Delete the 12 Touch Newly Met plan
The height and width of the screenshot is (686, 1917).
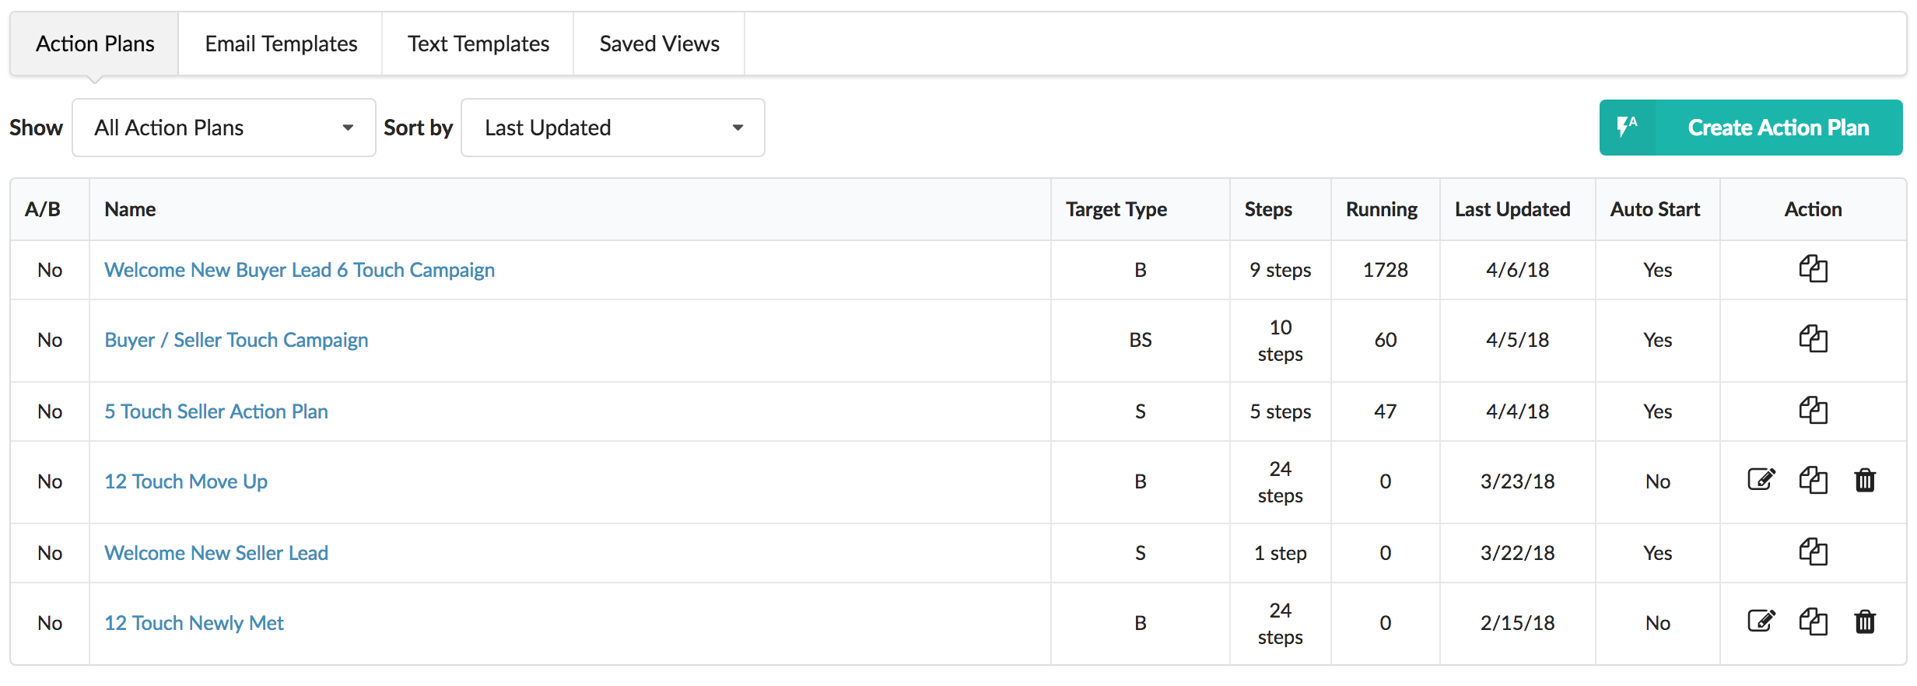click(1865, 622)
